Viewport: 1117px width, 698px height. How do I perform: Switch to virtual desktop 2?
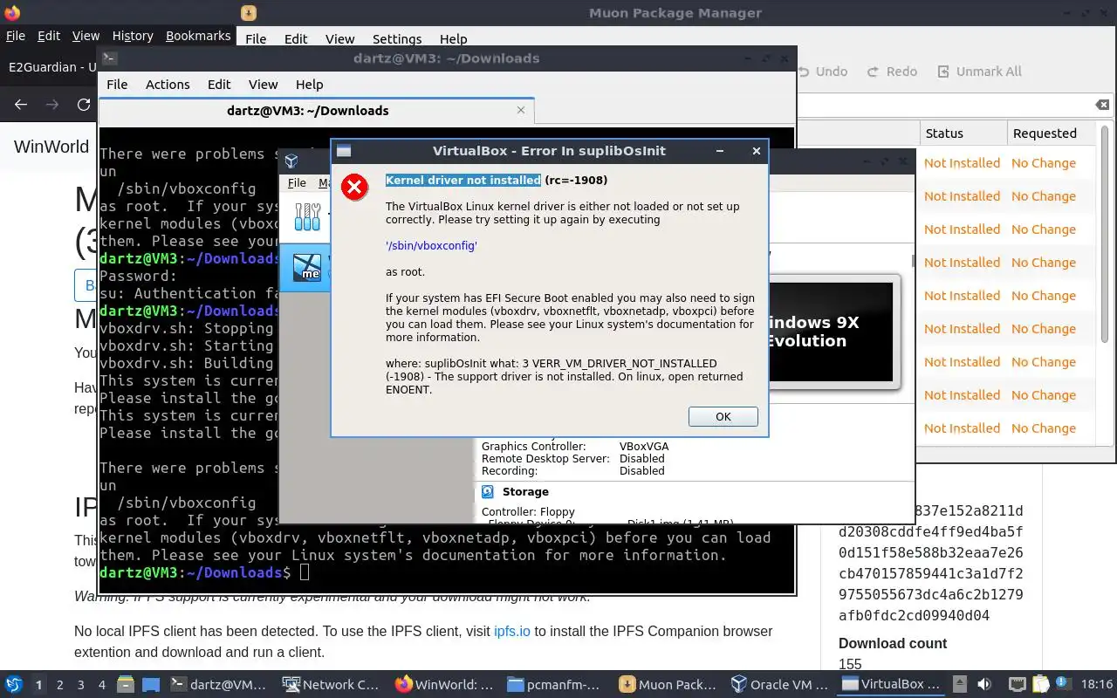(x=59, y=685)
